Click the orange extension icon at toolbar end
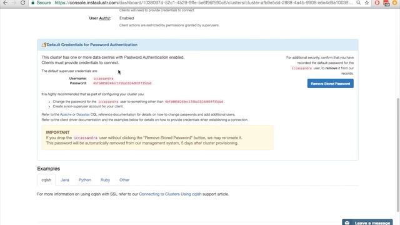Image resolution: width=400 pixels, height=225 pixels. tap(394, 2)
